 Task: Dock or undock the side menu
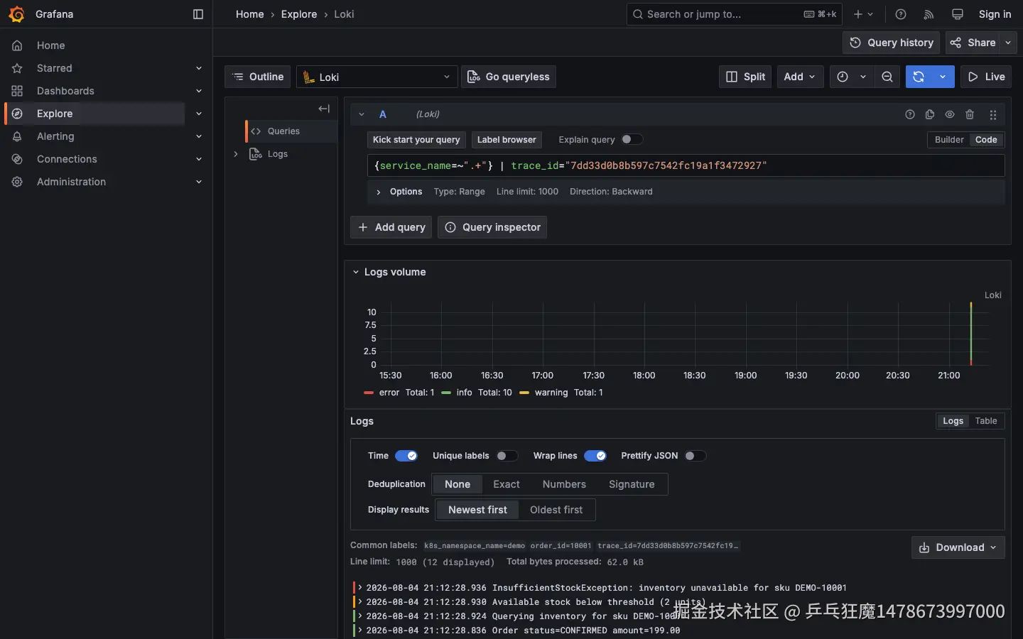tap(198, 14)
